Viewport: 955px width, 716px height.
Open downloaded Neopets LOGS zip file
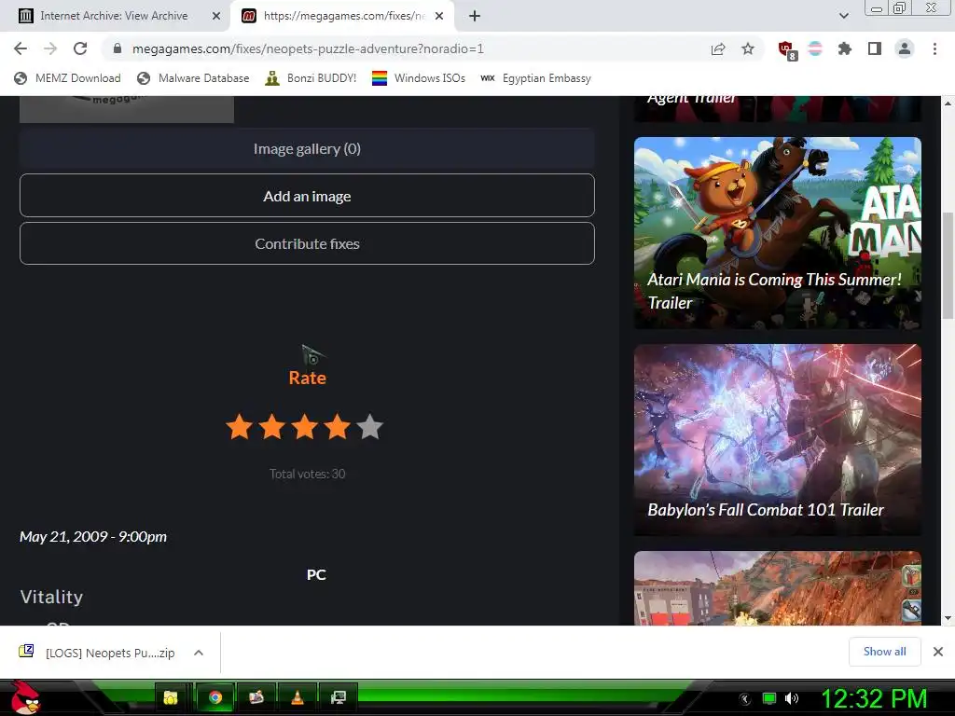(97, 653)
